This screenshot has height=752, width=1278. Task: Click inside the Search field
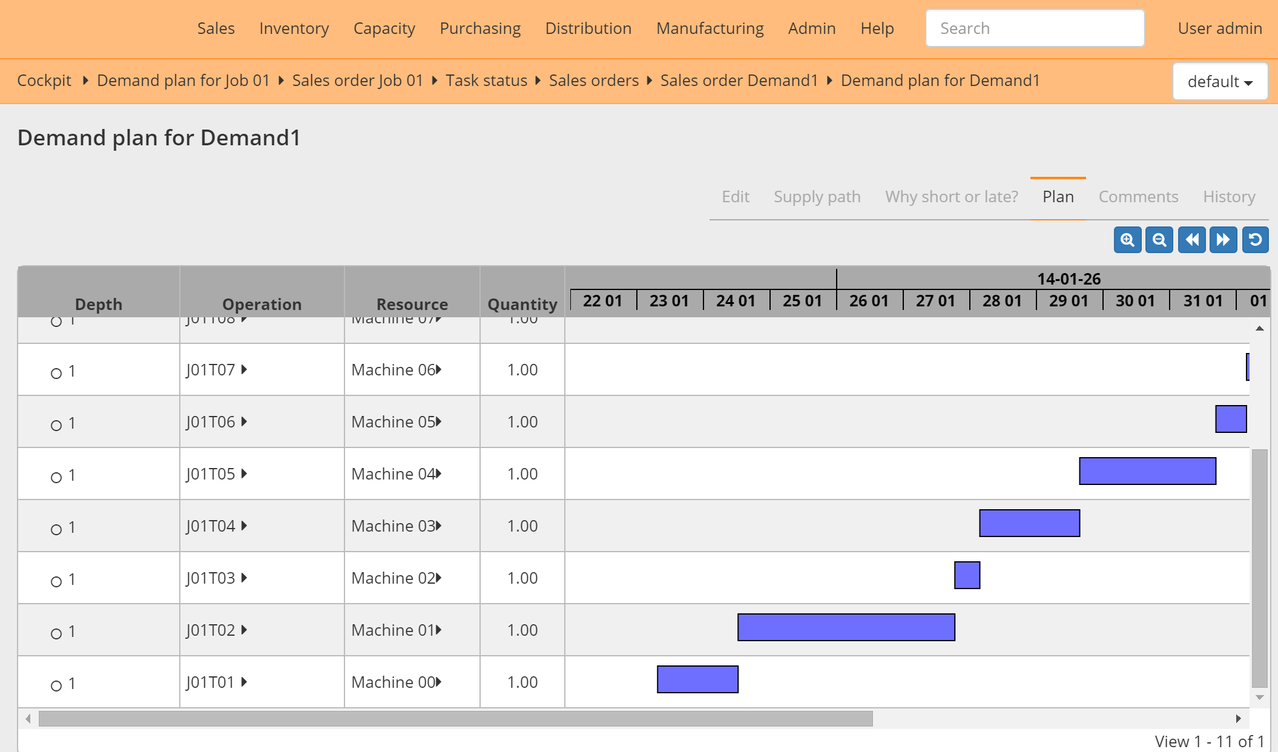point(1035,28)
